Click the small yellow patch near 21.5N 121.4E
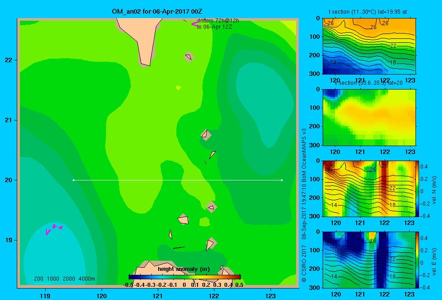This screenshot has height=300, width=442. point(178,87)
